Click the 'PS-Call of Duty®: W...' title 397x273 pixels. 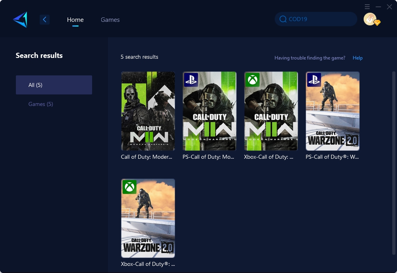coord(332,157)
